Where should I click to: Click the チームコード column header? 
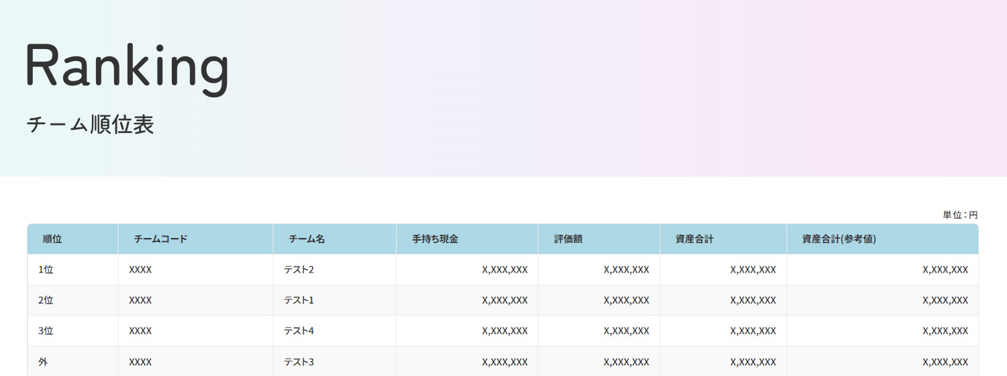[160, 239]
